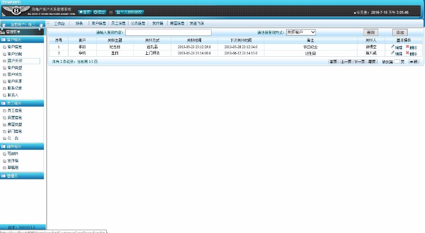Click the 节日纪念 remark cell
Screen dimensions: 425x233
click(310, 47)
